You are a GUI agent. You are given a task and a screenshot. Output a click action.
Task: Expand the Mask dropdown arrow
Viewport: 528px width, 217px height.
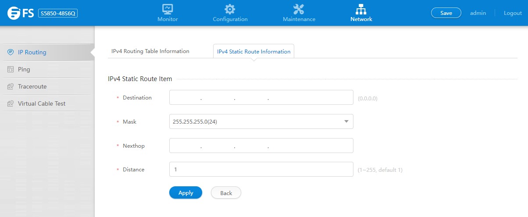346,121
